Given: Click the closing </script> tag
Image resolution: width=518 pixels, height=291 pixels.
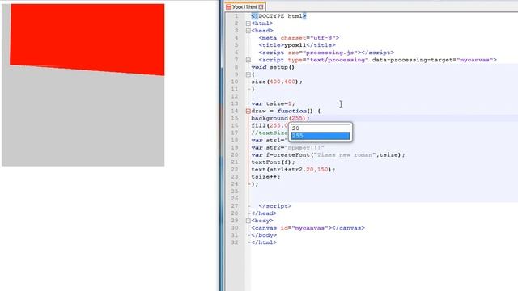Looking at the screenshot, I should (275, 206).
